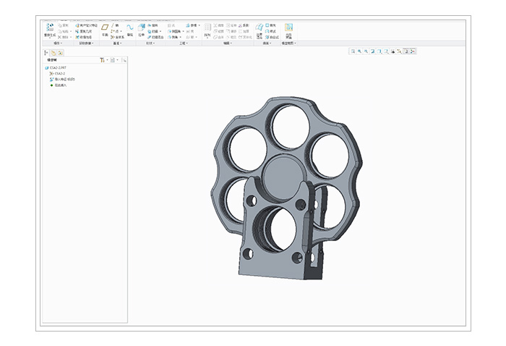
Task: Select the Plane datum tool
Action: pyautogui.click(x=104, y=28)
